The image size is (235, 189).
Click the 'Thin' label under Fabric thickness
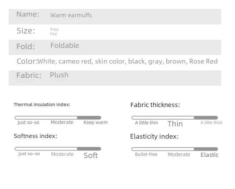click(175, 124)
